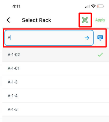Go back using the left chevron

(8, 20)
